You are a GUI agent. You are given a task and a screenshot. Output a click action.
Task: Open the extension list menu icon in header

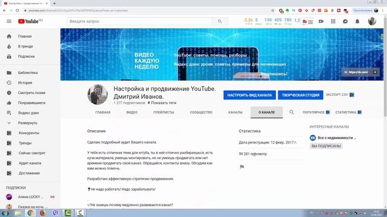310,22
